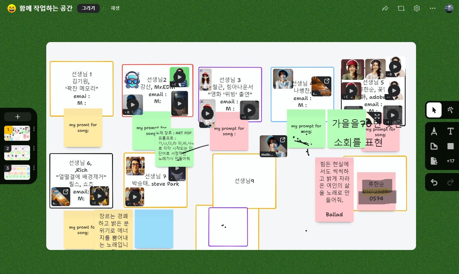The width and height of the screenshot is (459, 274).
Task: Open the three-dot menu for page 2
Action: 34,148
